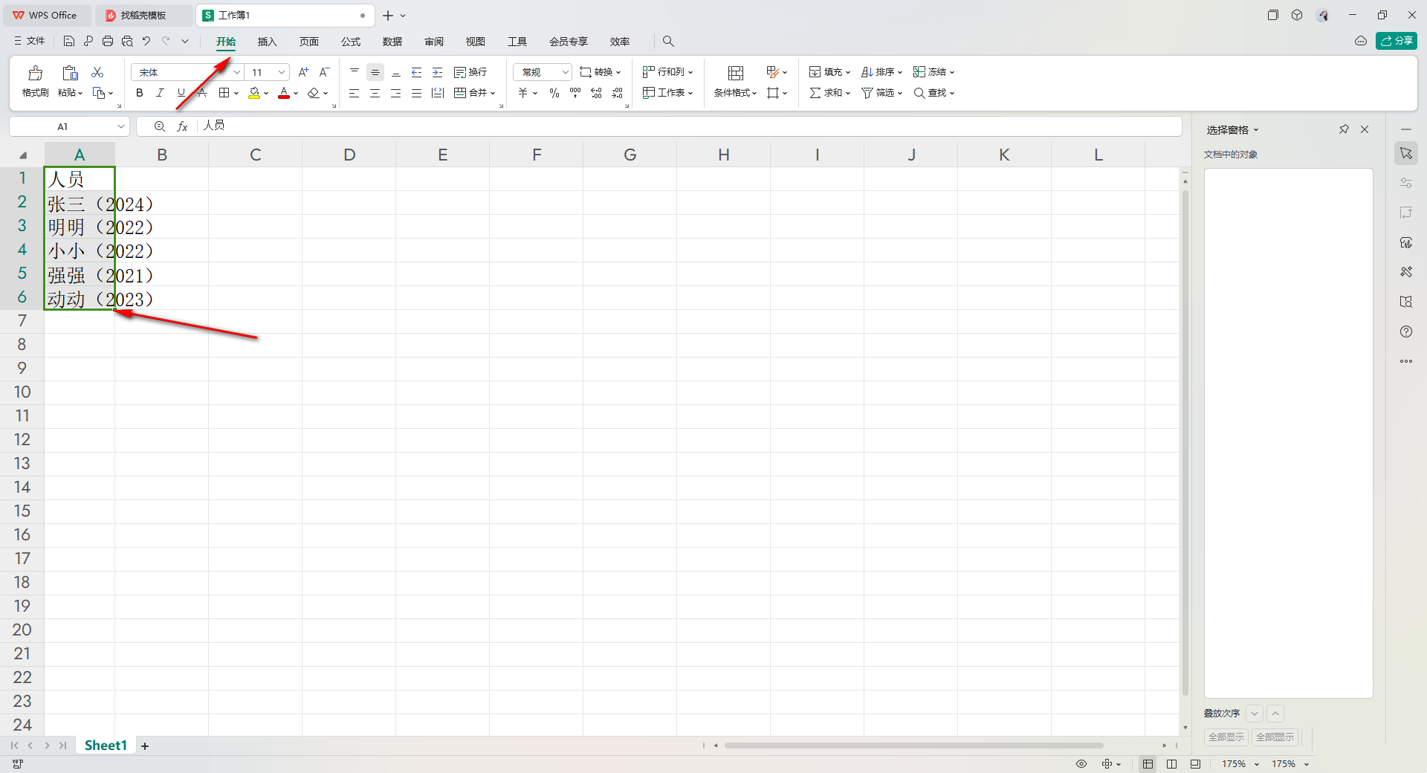Click the Sort (排序) button
Viewport: 1427px width, 773px height.
pos(881,72)
